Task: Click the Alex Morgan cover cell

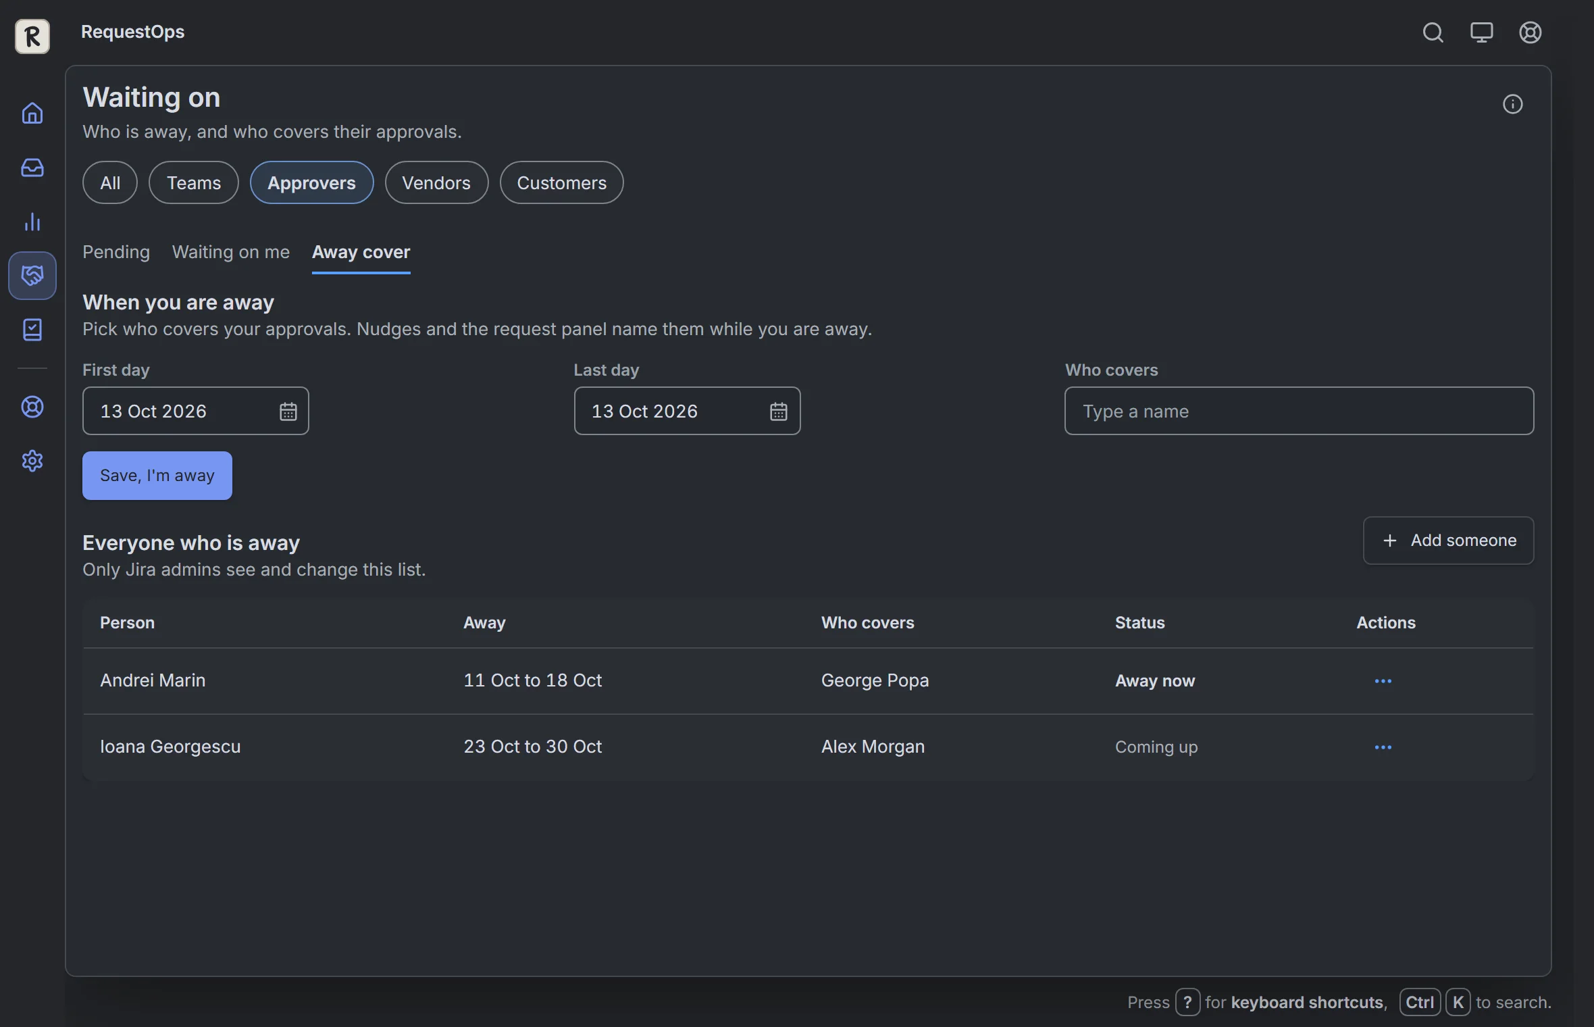Action: click(873, 747)
